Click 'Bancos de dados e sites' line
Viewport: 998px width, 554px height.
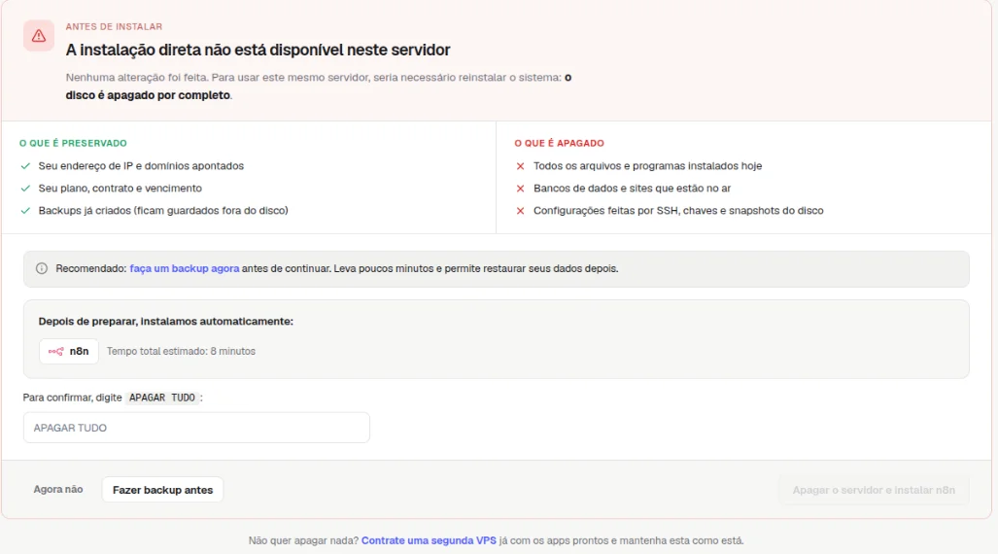coord(632,189)
